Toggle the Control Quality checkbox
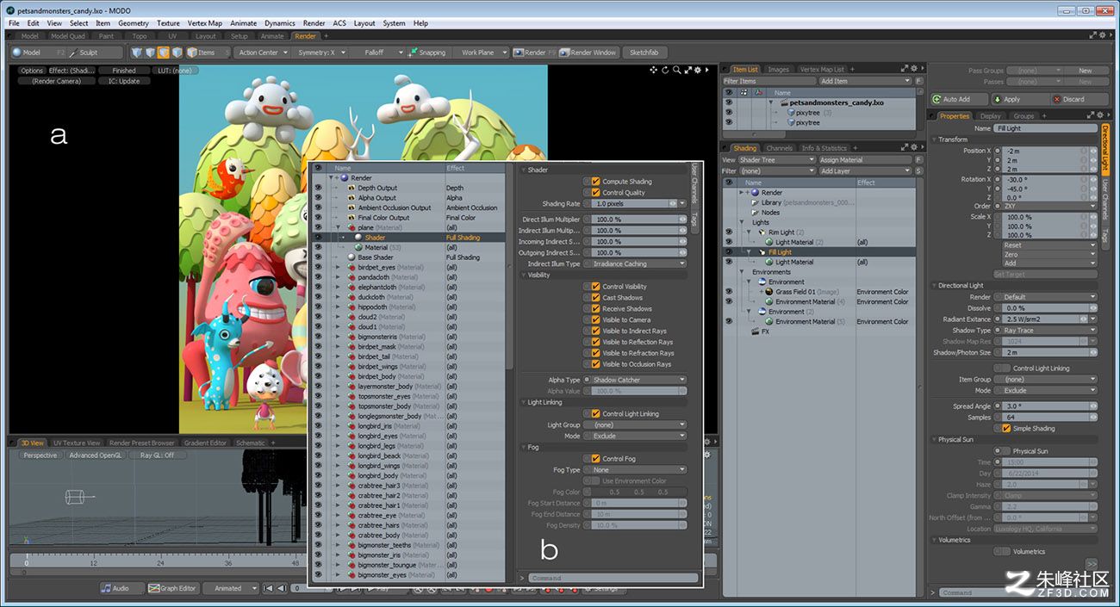This screenshot has width=1120, height=607. point(594,192)
